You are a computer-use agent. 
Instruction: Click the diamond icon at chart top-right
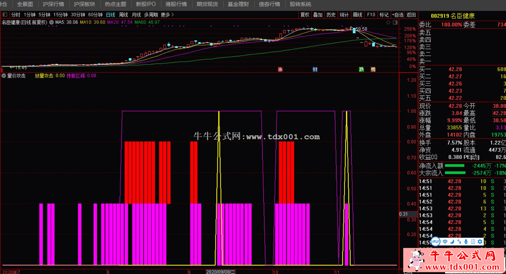pyautogui.click(x=388, y=22)
